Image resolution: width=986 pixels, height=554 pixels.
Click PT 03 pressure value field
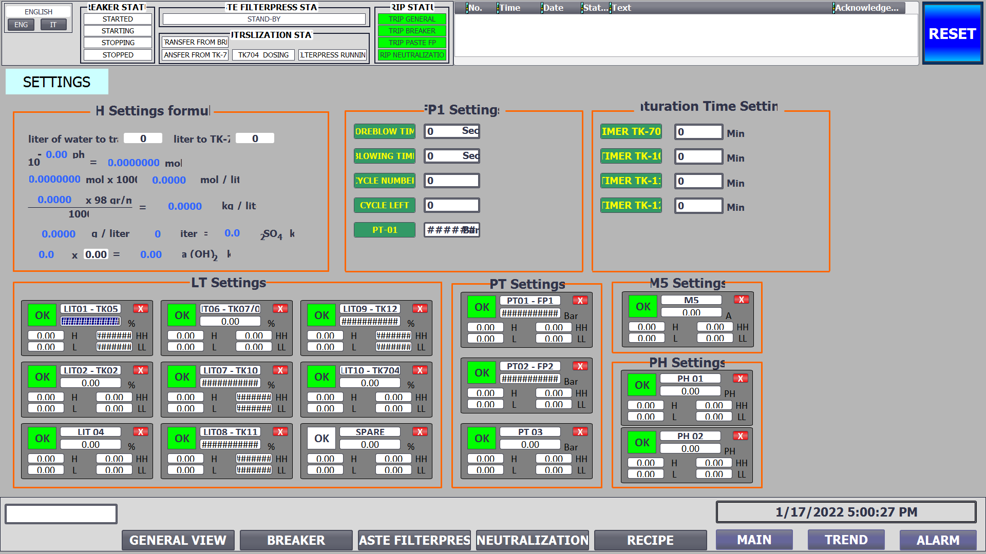tap(530, 445)
